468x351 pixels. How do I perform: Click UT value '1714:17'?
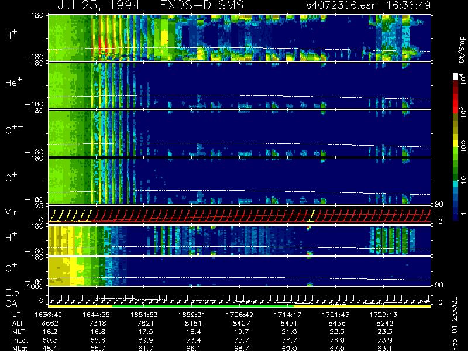(288, 315)
